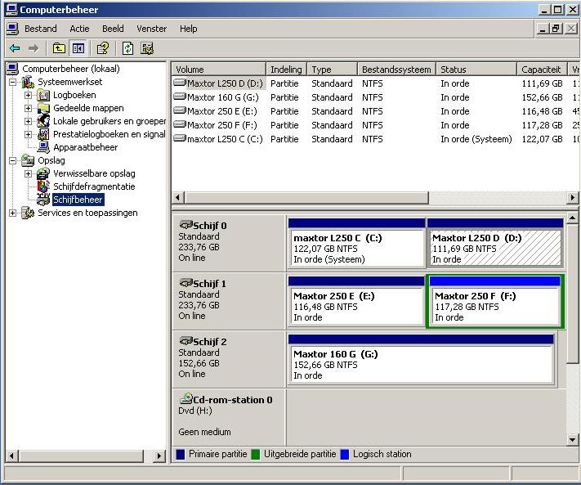Viewport: 581px width, 485px height.
Task: Click the Schijfdefragmentatie icon
Action: (43, 186)
